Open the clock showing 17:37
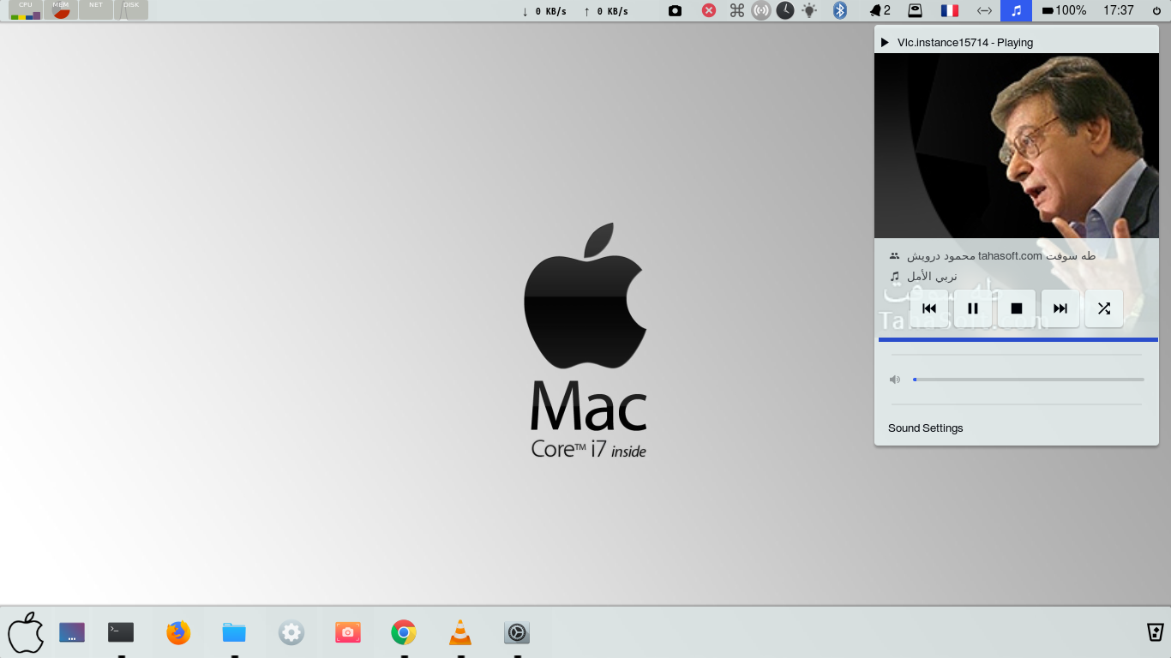Screen dimensions: 1171x658 coord(1119,10)
